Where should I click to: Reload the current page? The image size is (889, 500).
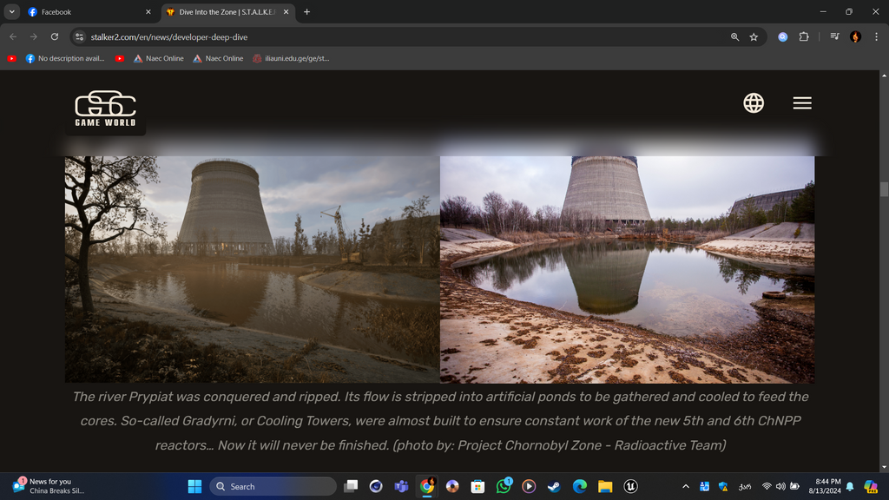(55, 36)
